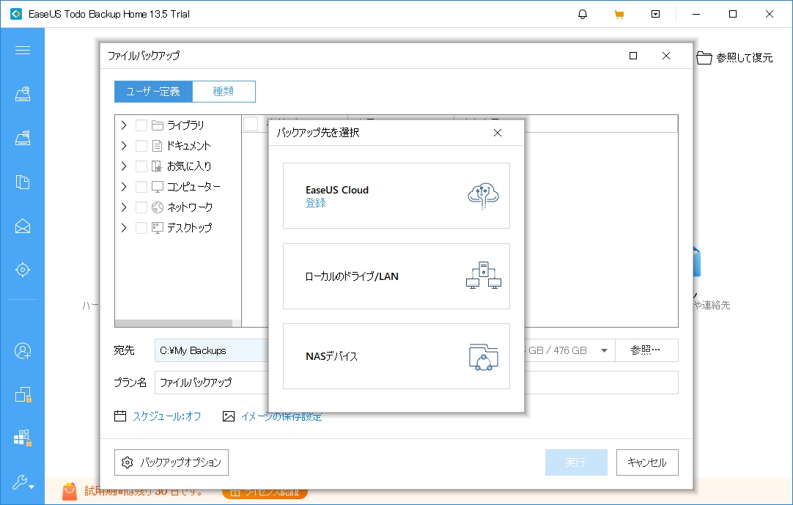Open the notifications bell icon
Screen dimensions: 793x505
[x=583, y=14]
